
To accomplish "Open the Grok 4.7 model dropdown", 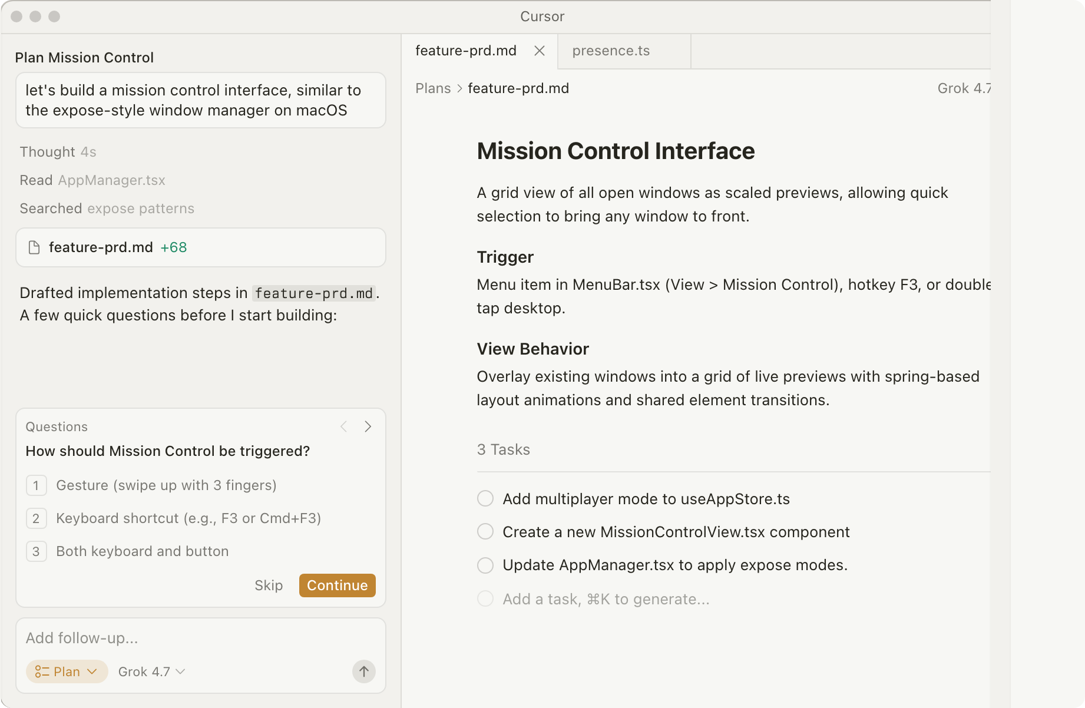I will pyautogui.click(x=152, y=671).
